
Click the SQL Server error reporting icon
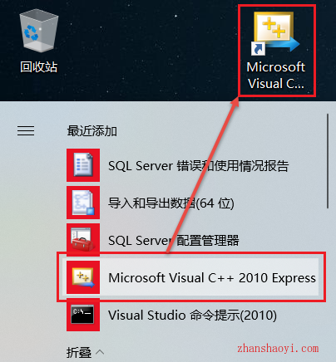83,165
